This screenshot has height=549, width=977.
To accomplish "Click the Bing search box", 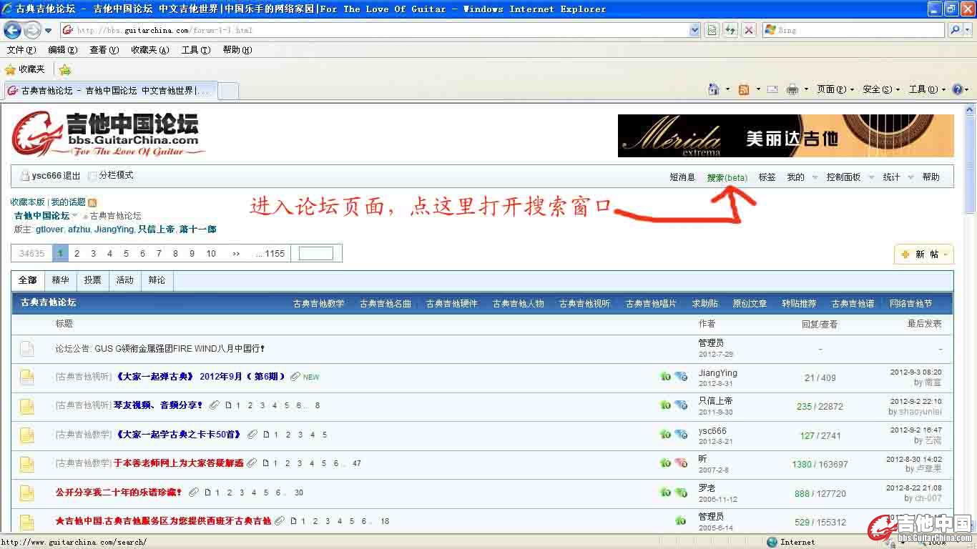I will (x=853, y=30).
